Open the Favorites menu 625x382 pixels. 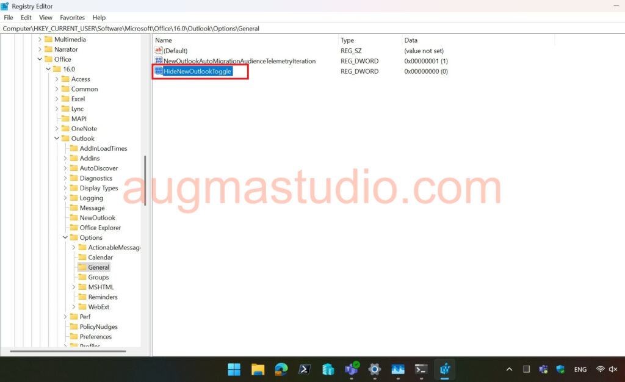(72, 18)
